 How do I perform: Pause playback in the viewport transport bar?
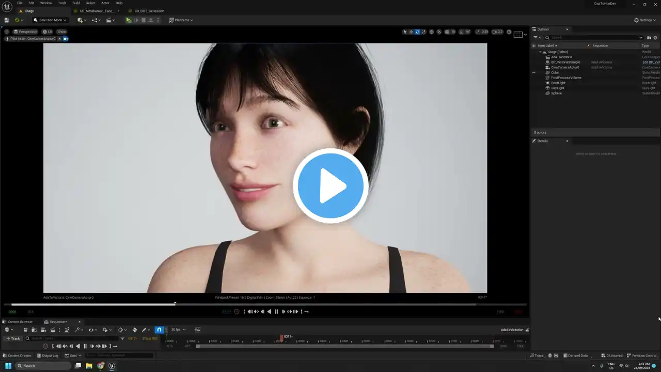(x=276, y=312)
